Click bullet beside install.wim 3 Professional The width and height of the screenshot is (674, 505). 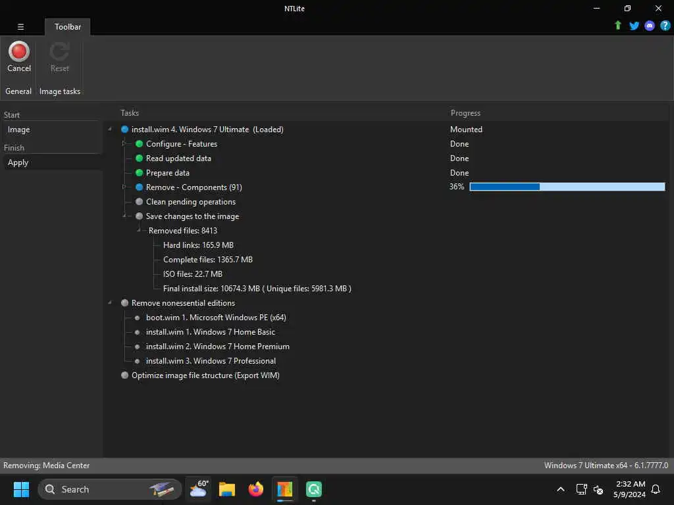[x=137, y=361]
